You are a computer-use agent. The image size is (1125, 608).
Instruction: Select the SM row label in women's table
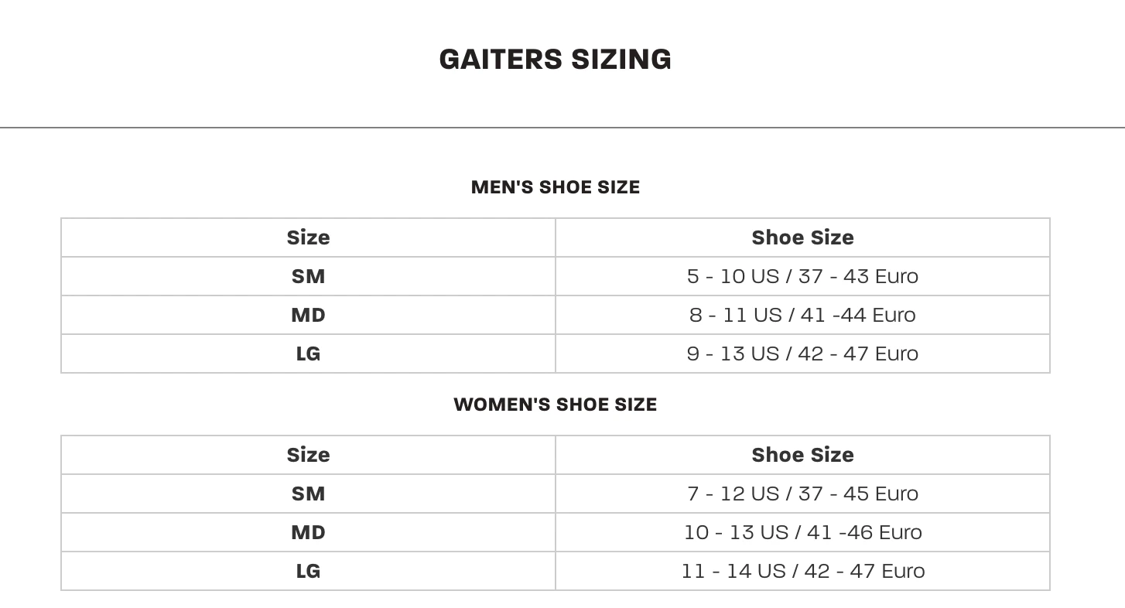[308, 494]
